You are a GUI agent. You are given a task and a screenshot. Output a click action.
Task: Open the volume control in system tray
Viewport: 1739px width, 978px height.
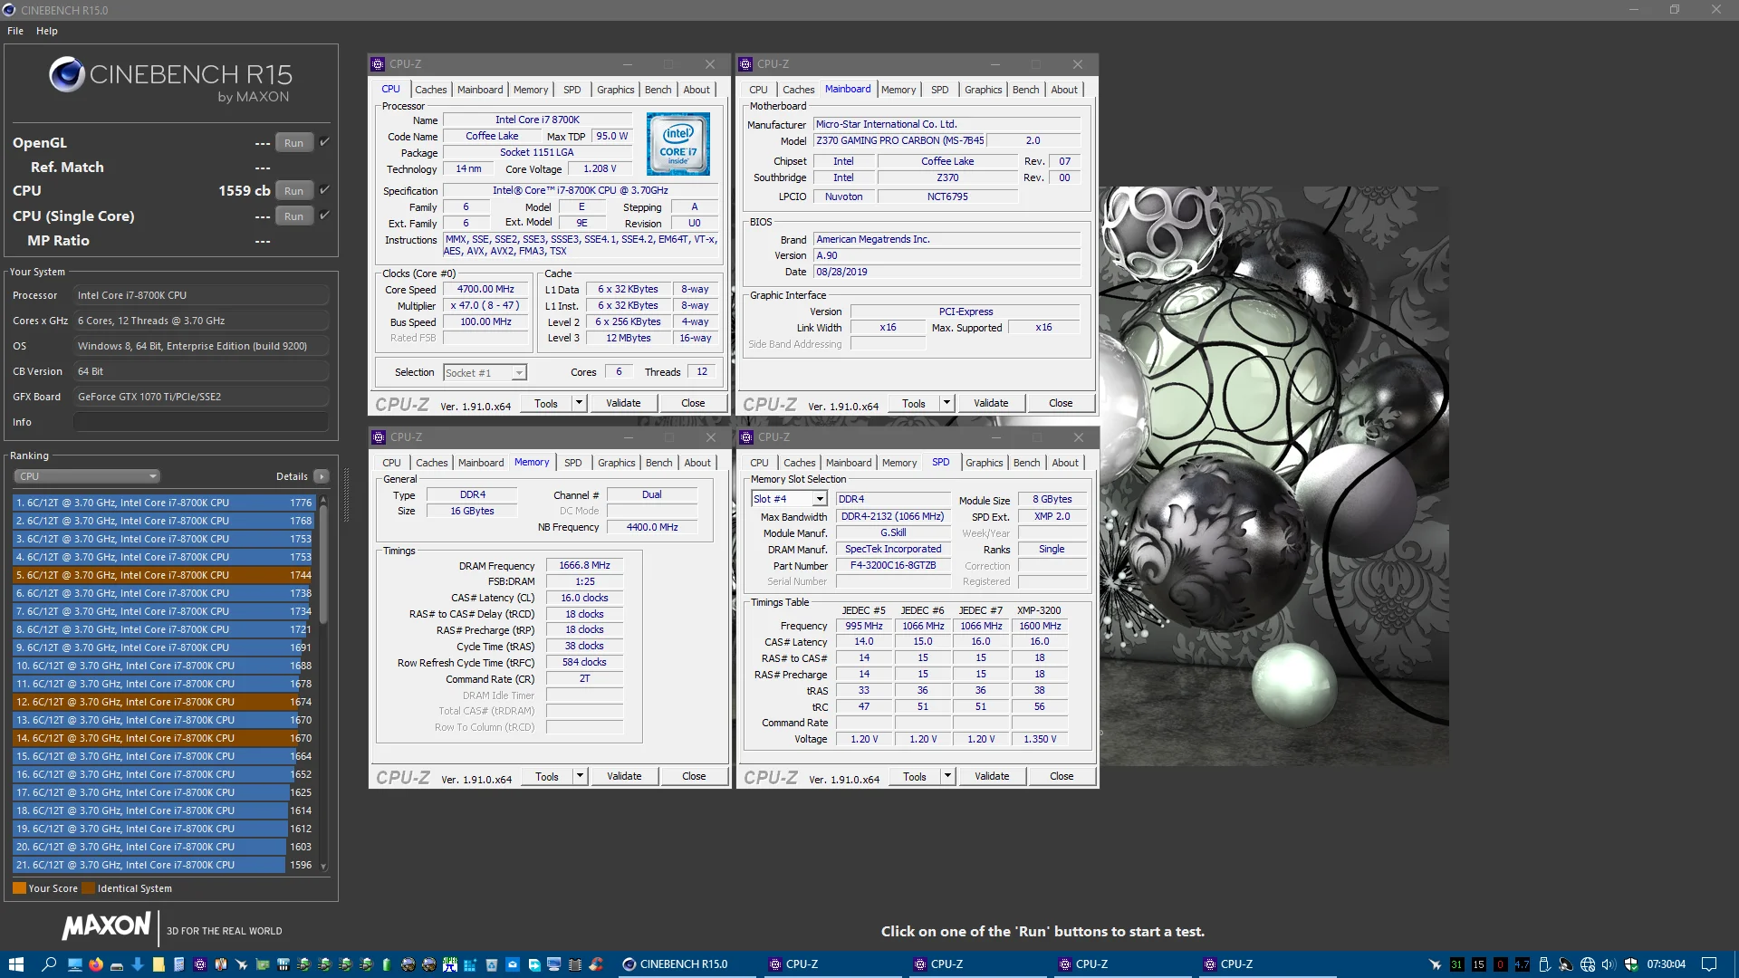click(1609, 964)
